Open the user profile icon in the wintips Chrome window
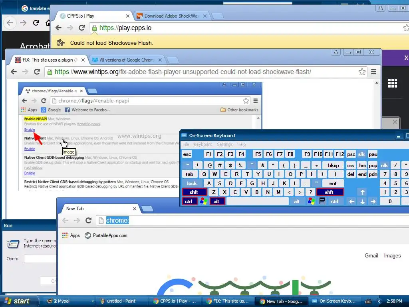The height and width of the screenshot is (307, 409). point(336,52)
